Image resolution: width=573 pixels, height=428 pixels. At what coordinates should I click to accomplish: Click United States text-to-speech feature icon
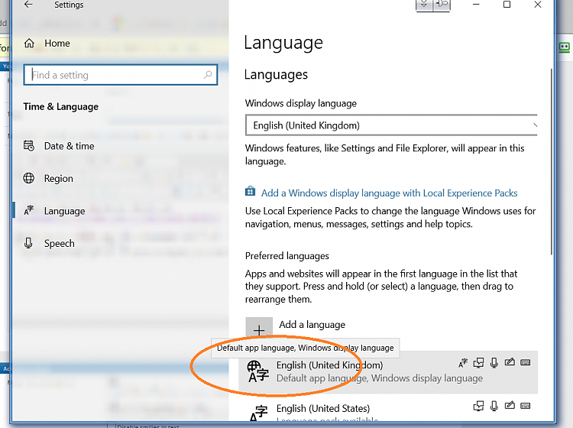click(478, 406)
